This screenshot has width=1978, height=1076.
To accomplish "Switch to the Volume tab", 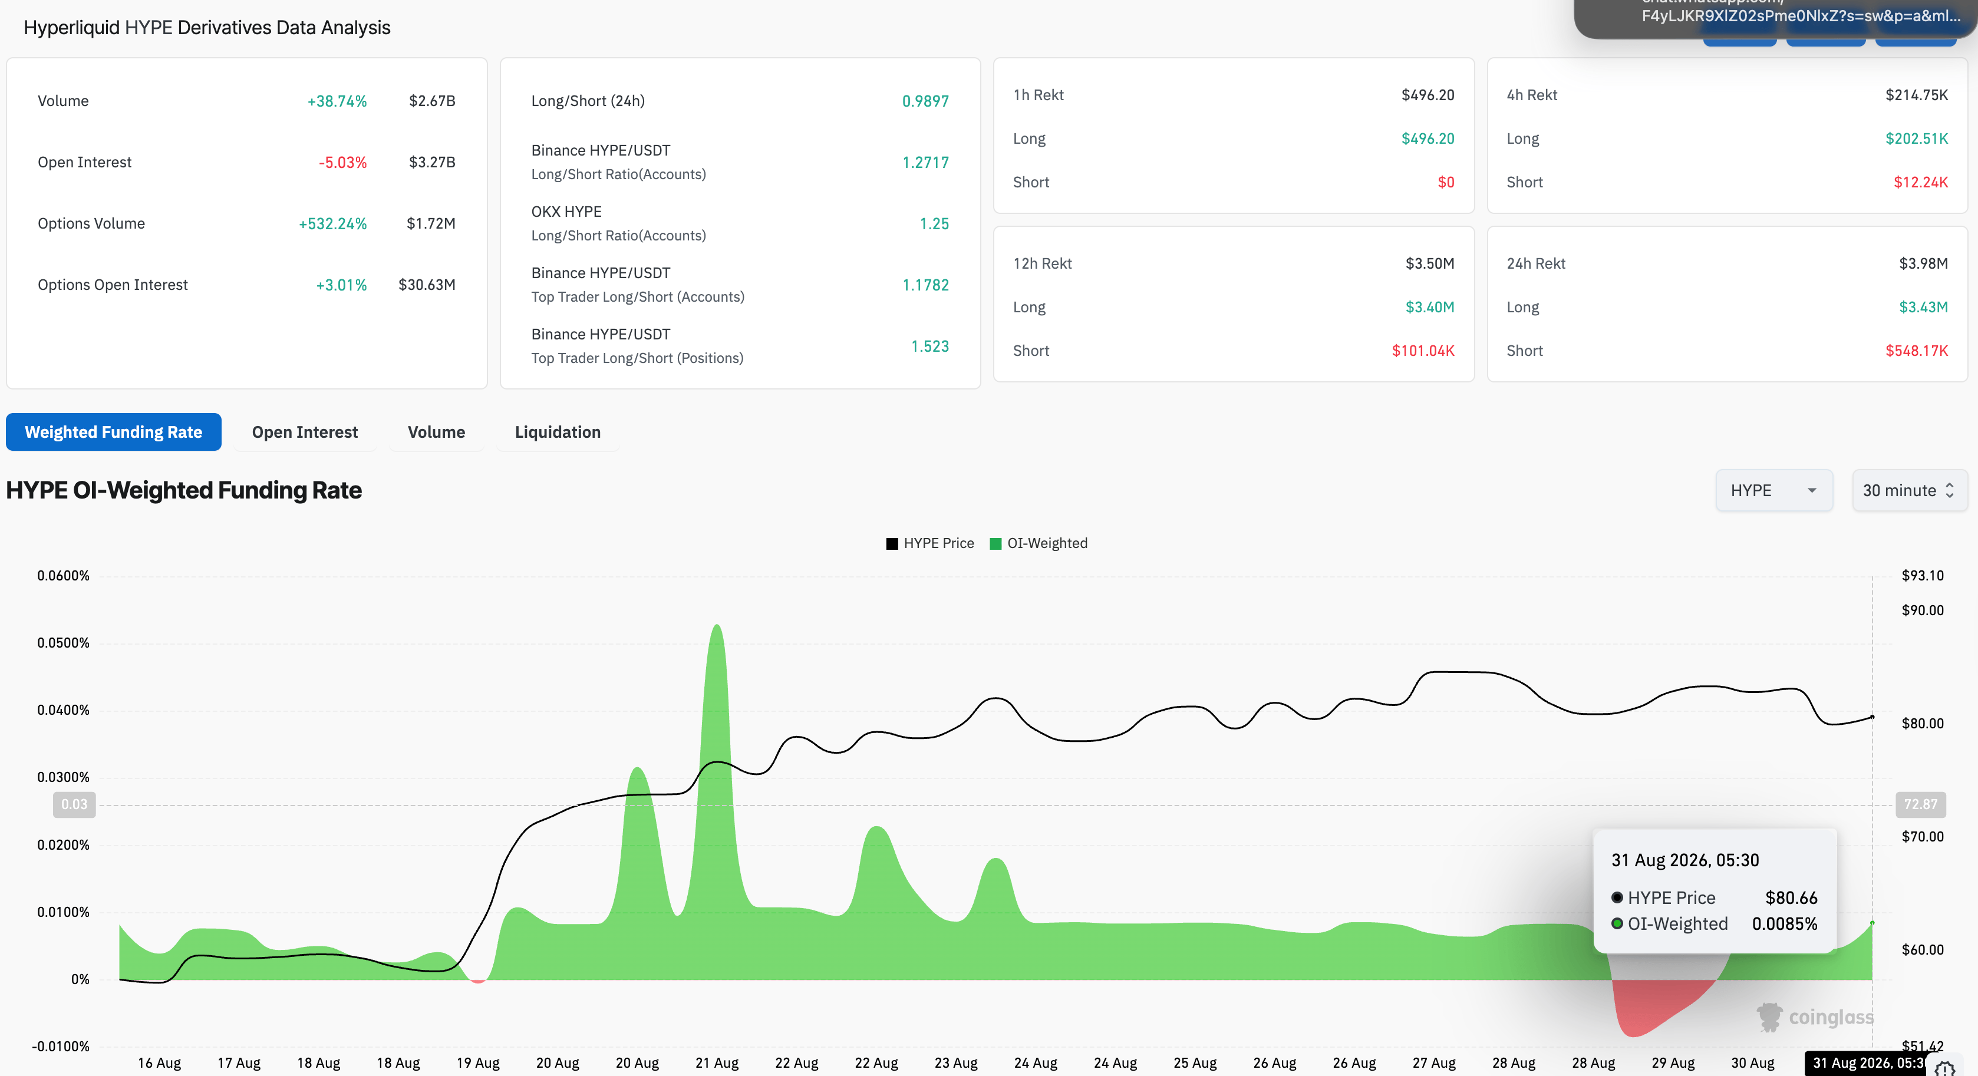I will click(436, 432).
